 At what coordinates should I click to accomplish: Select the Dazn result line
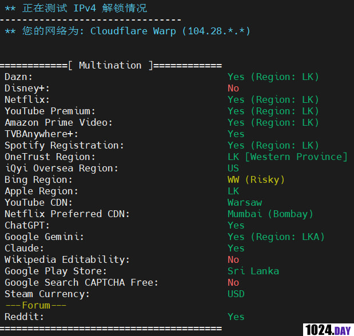(273, 77)
